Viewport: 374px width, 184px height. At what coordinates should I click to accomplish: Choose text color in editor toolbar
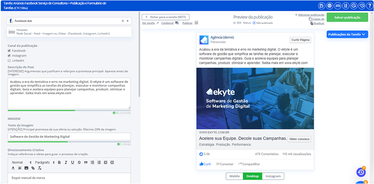coord(13,168)
